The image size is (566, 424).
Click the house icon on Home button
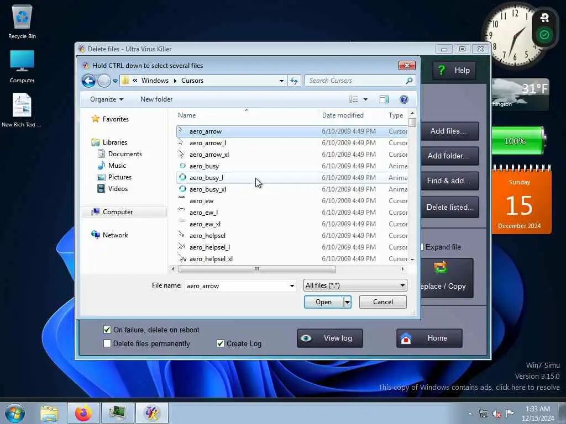click(406, 338)
